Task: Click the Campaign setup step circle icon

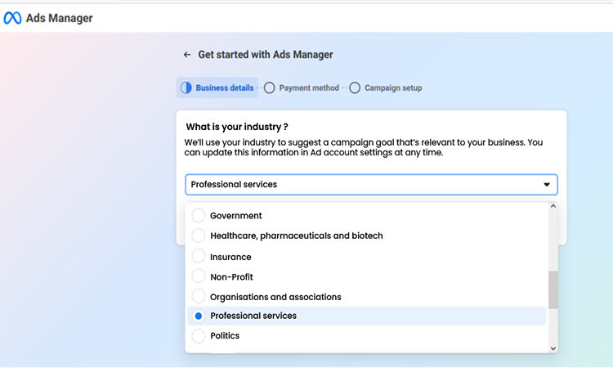Action: click(x=355, y=88)
